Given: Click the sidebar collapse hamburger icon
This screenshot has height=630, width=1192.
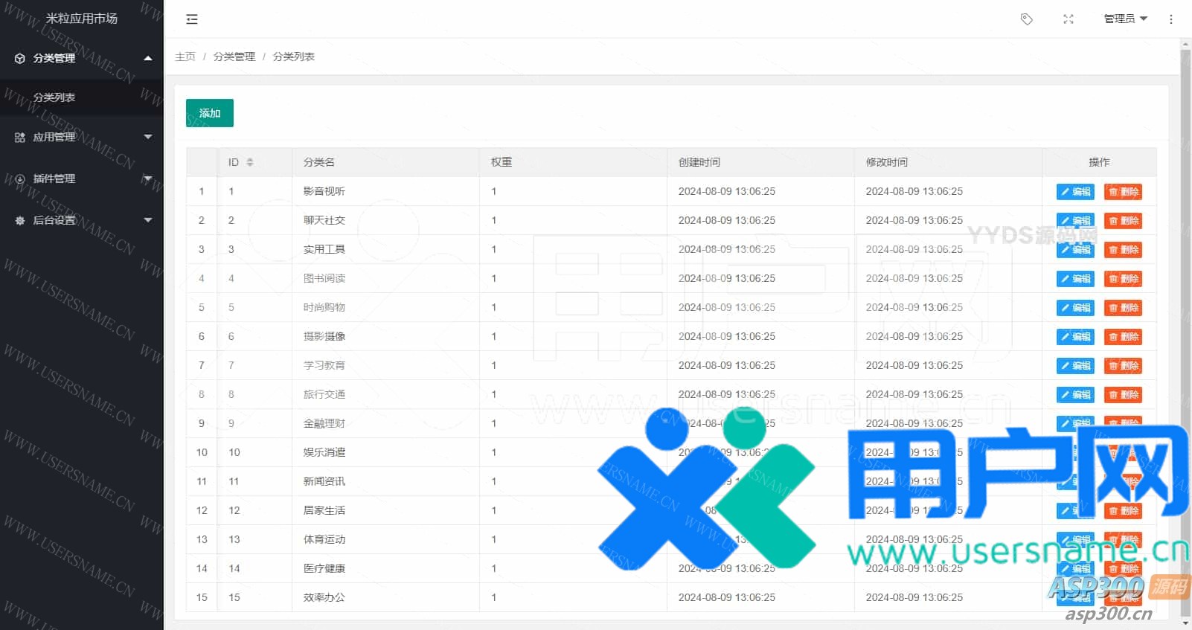Looking at the screenshot, I should (192, 19).
